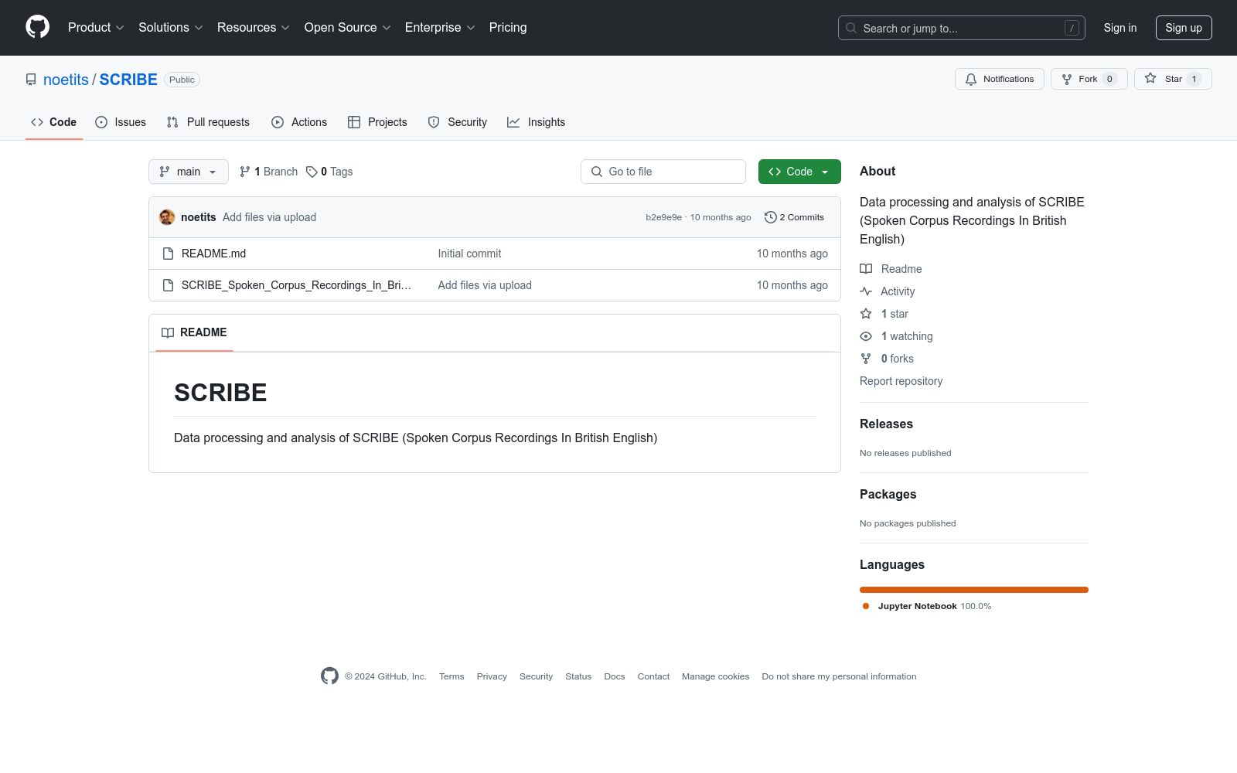Viewport: 1237px width, 773px height.
Task: Open commit hash b2e9e9e
Action: tap(664, 217)
